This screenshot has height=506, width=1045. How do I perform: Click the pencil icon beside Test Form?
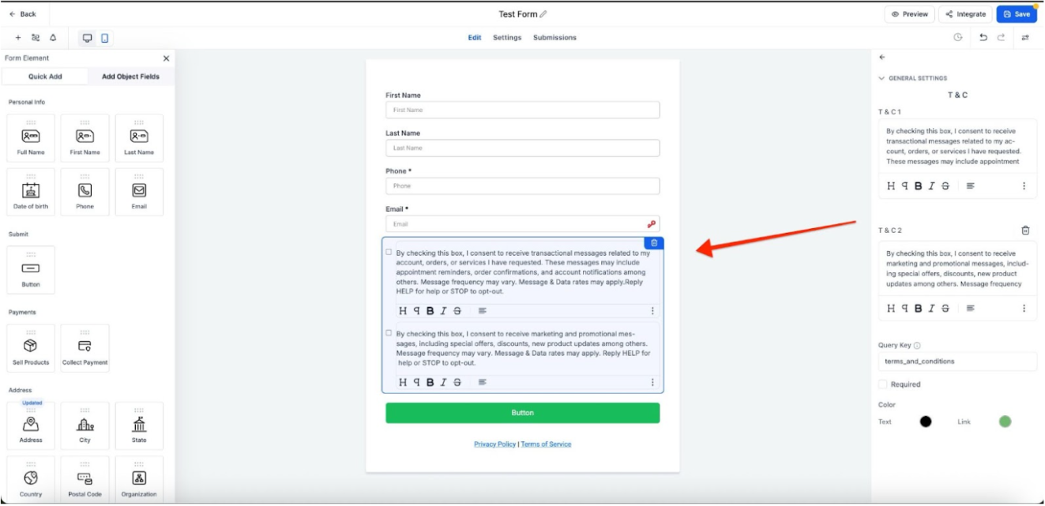coord(543,14)
